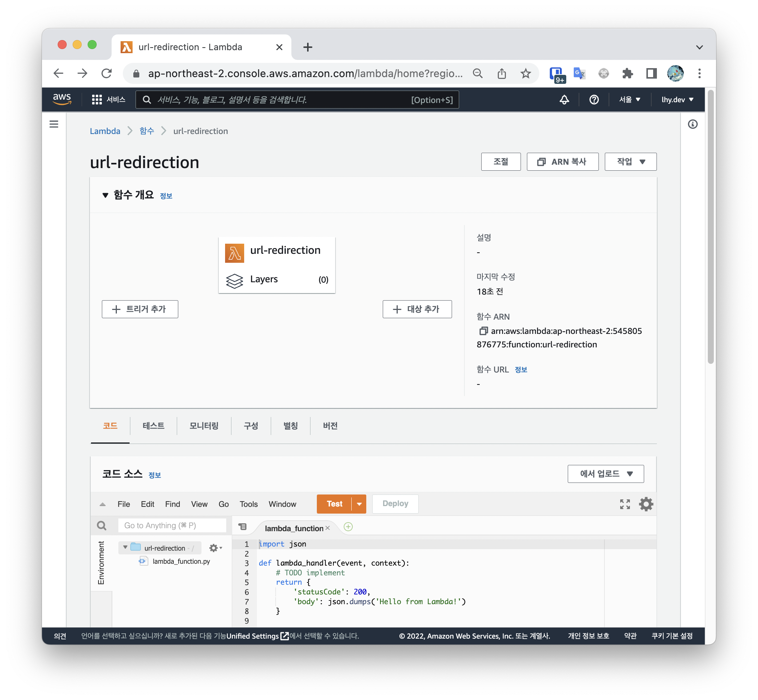
Task: Open the browser extensions puzzle icon
Action: tap(627, 73)
